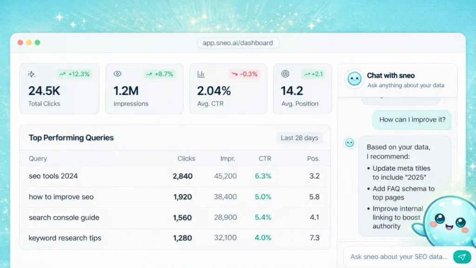This screenshot has height=268, width=476.
Task: Click the sparkle icon on Total Clicks card
Action: click(x=31, y=74)
